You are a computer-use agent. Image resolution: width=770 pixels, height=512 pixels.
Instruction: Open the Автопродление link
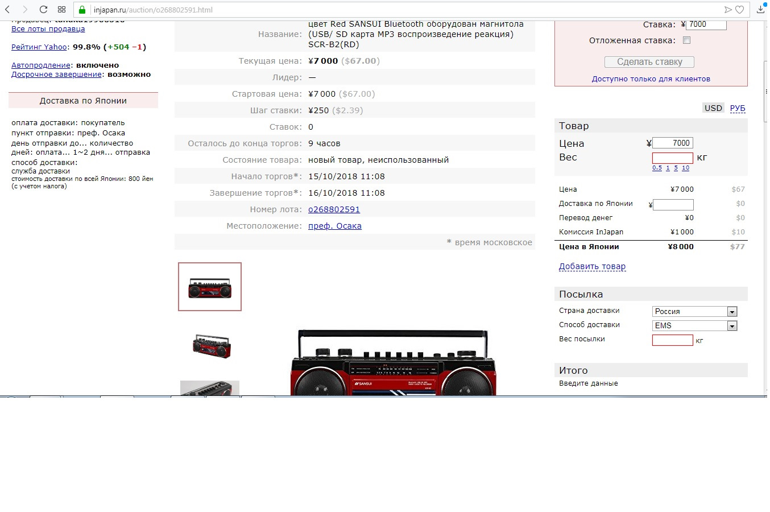pyautogui.click(x=41, y=65)
